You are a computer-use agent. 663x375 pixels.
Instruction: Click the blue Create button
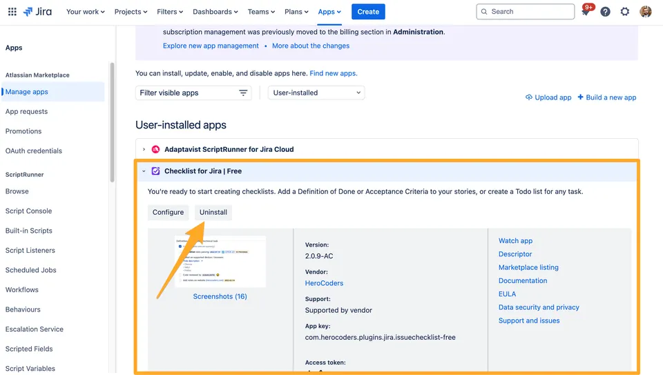pyautogui.click(x=368, y=12)
